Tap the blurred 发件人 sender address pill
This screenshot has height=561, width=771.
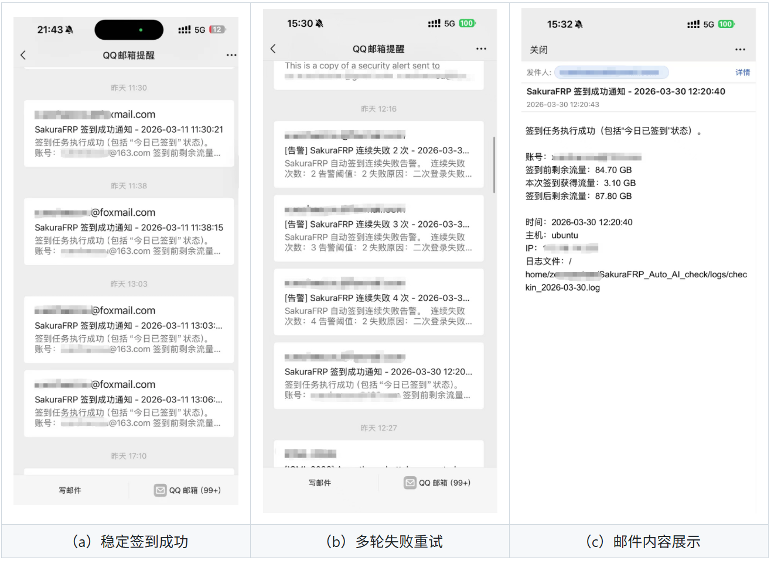(611, 73)
